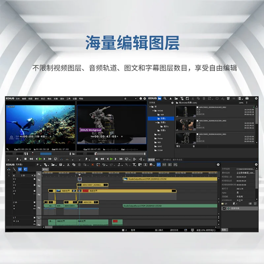264x264 pixels.
Task: Toggle lock on the 2V video track header
Action: point(34,191)
